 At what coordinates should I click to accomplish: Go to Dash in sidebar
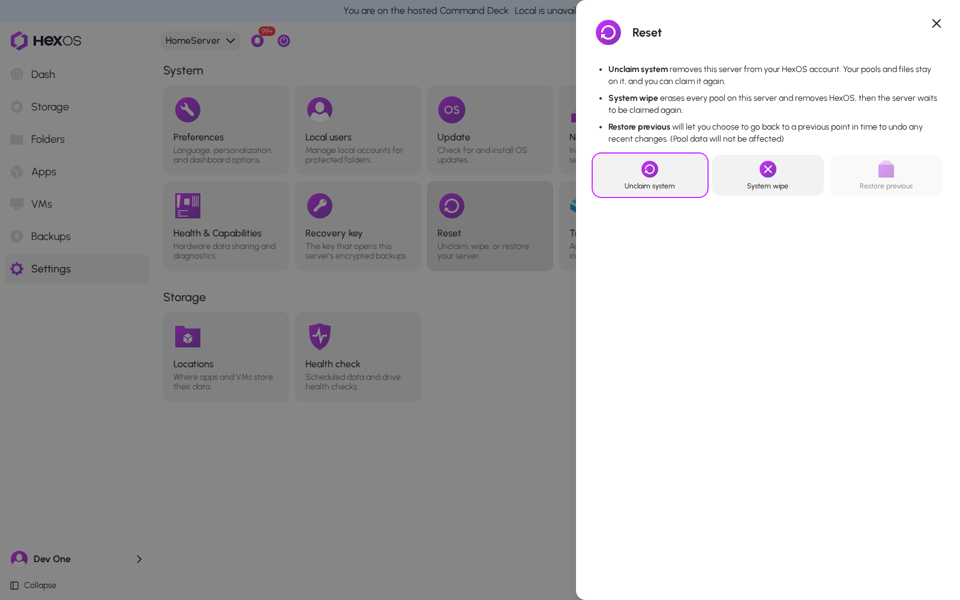77,74
